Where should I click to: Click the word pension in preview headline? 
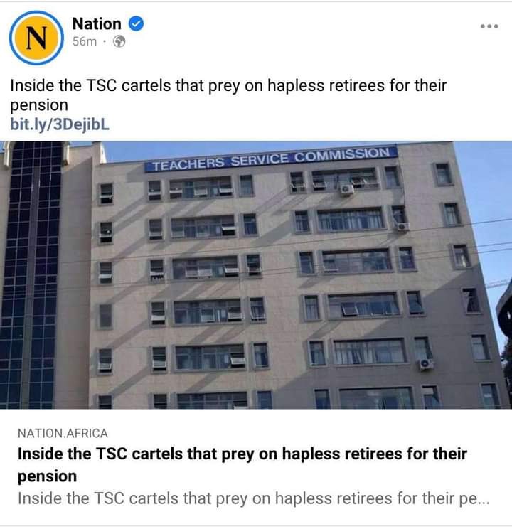(47, 476)
